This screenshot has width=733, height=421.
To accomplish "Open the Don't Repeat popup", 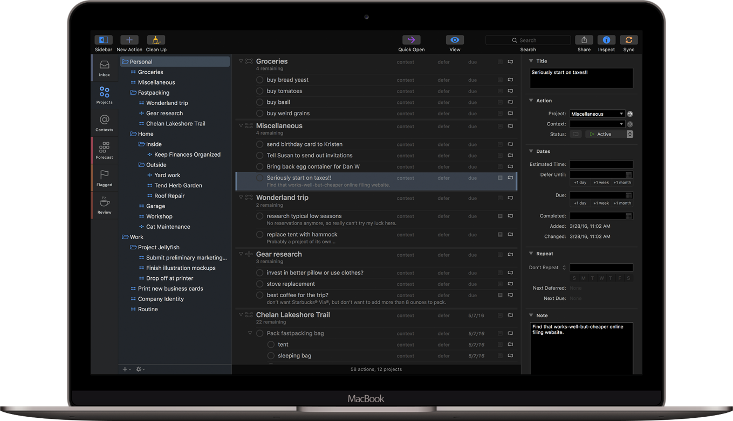I will click(x=547, y=268).
